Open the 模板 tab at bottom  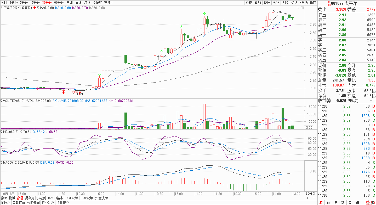12,198
